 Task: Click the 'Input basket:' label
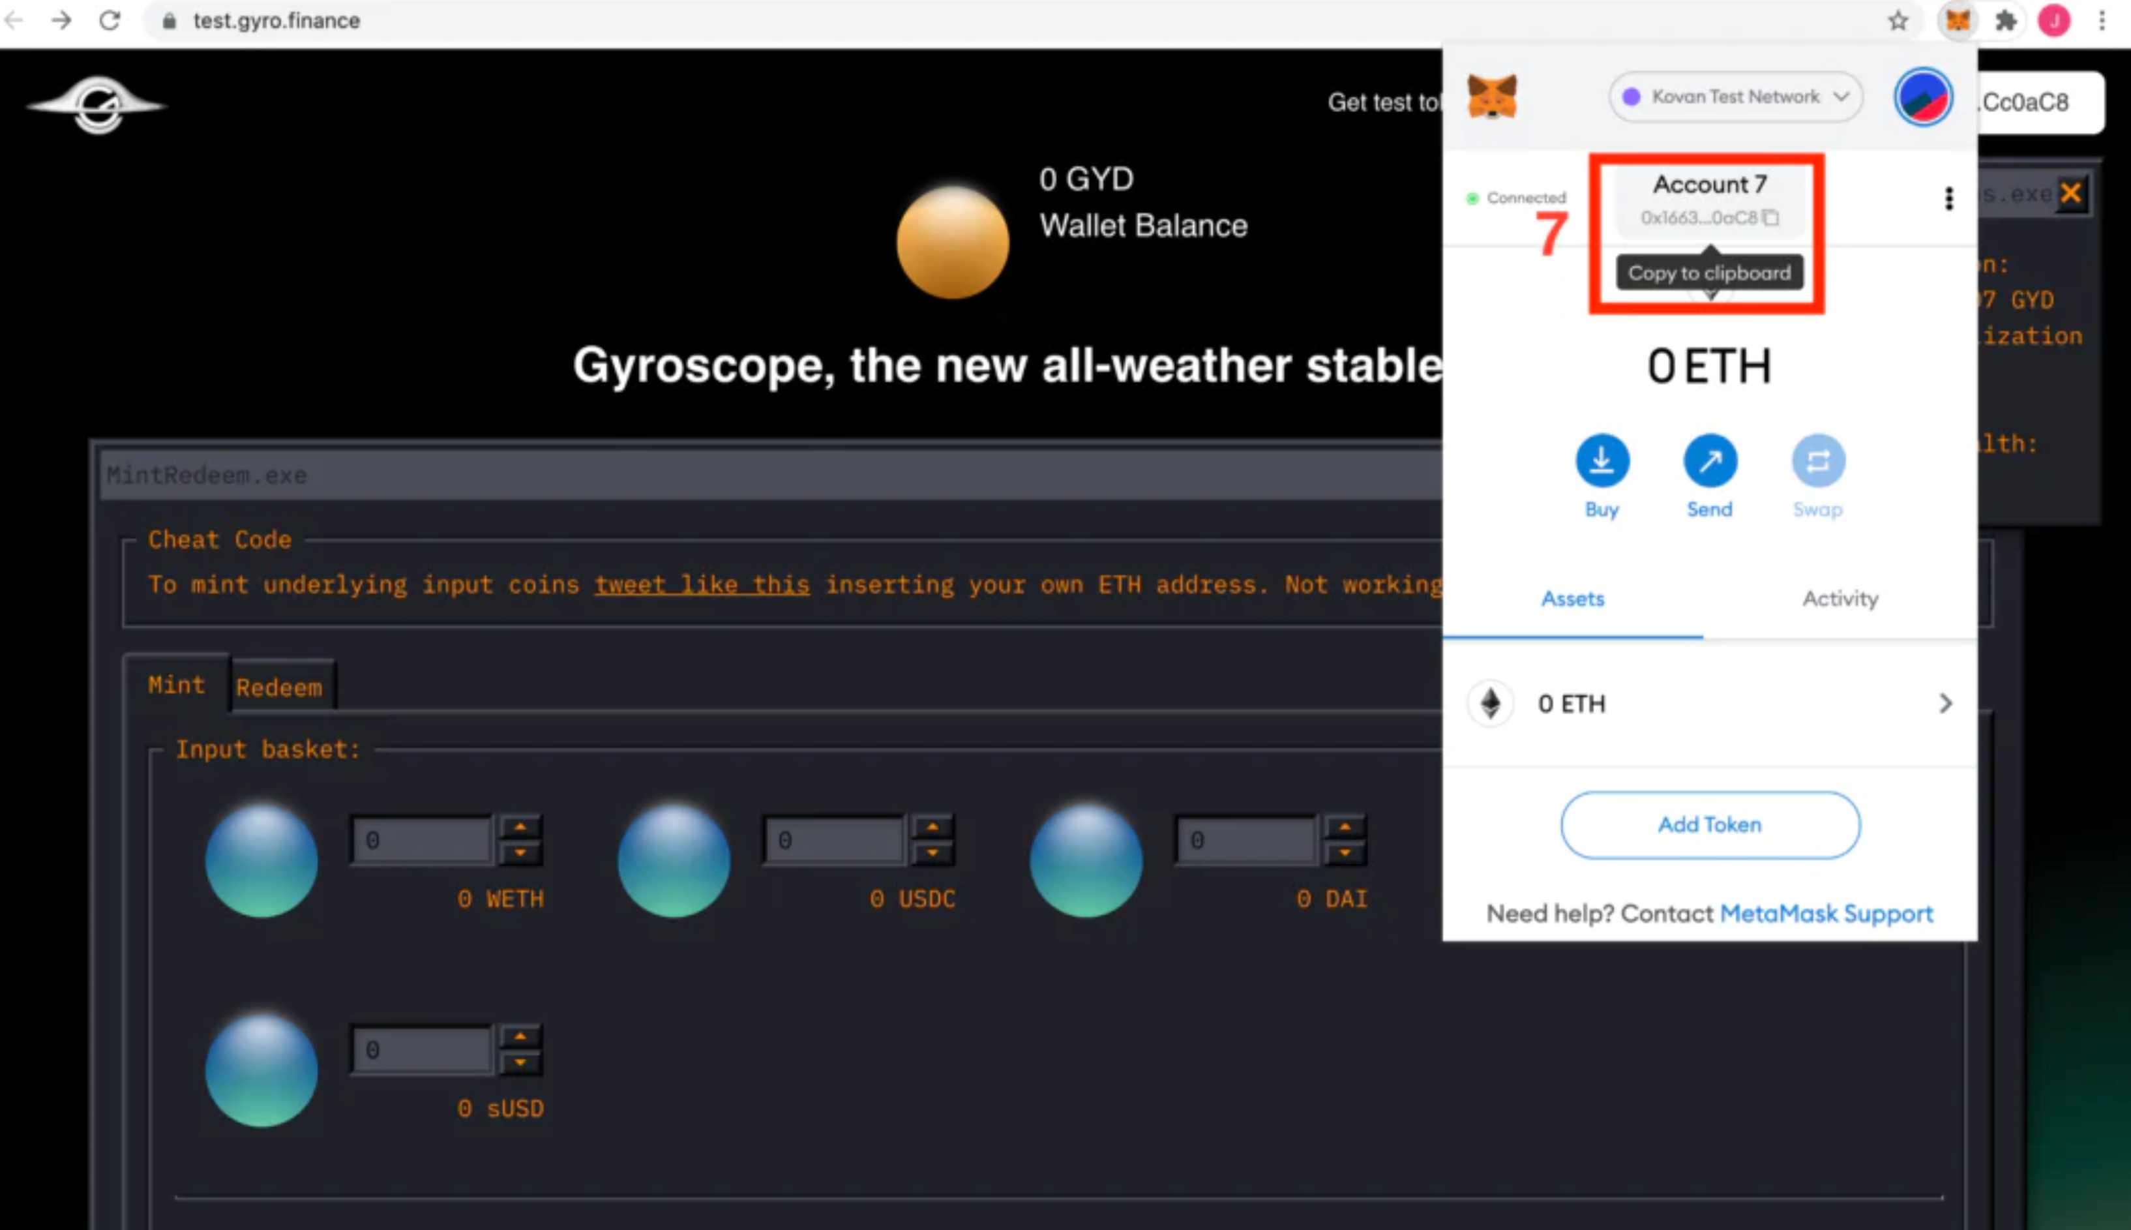(x=268, y=749)
